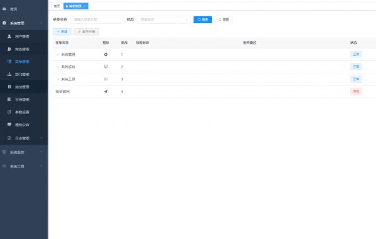
Task: Focus the 菜单名称 search input field
Action: point(97,19)
